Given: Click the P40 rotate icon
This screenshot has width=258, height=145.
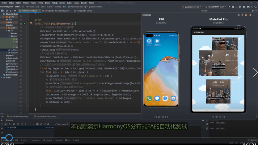Looking at the screenshot, I should point(159,117).
